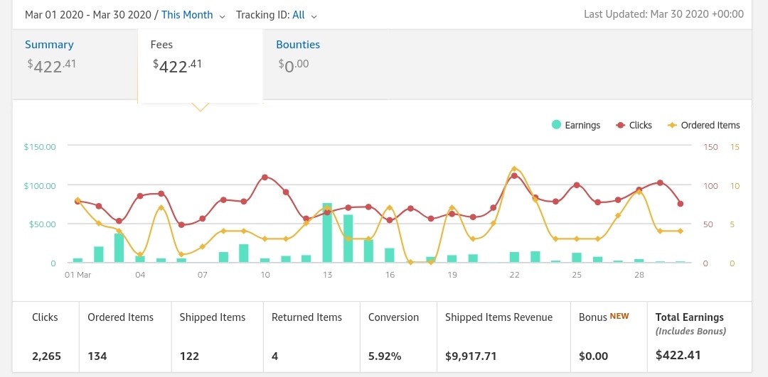The height and width of the screenshot is (377, 768).
Task: Click the chevron arrow beside This Month
Action: (x=223, y=16)
